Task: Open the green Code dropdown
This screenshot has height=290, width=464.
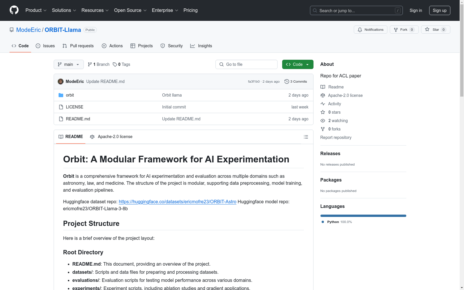Action: pos(298,64)
